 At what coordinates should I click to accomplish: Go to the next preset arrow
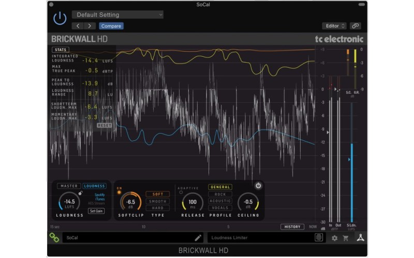point(90,26)
